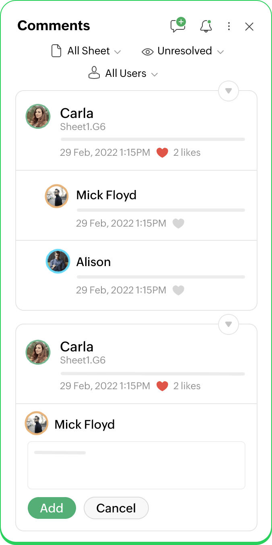Click the add new comment icon
Screen dimensions: 272x545
(178, 25)
